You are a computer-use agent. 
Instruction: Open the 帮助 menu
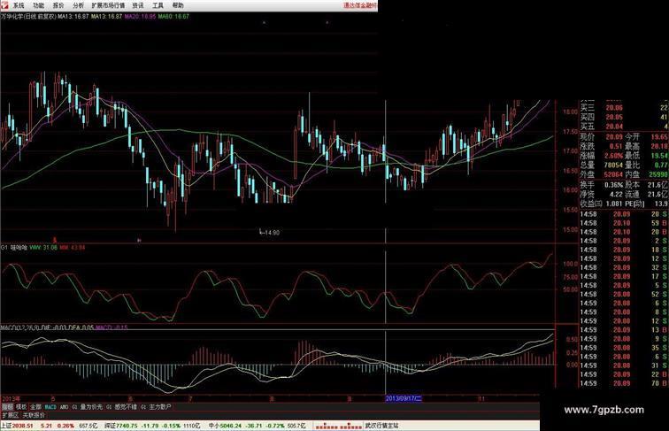click(x=178, y=5)
